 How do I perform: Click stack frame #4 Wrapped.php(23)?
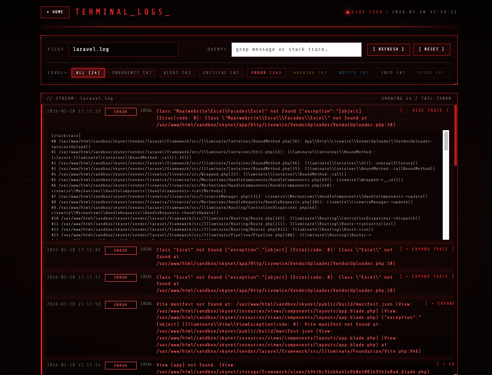pyautogui.click(x=199, y=174)
